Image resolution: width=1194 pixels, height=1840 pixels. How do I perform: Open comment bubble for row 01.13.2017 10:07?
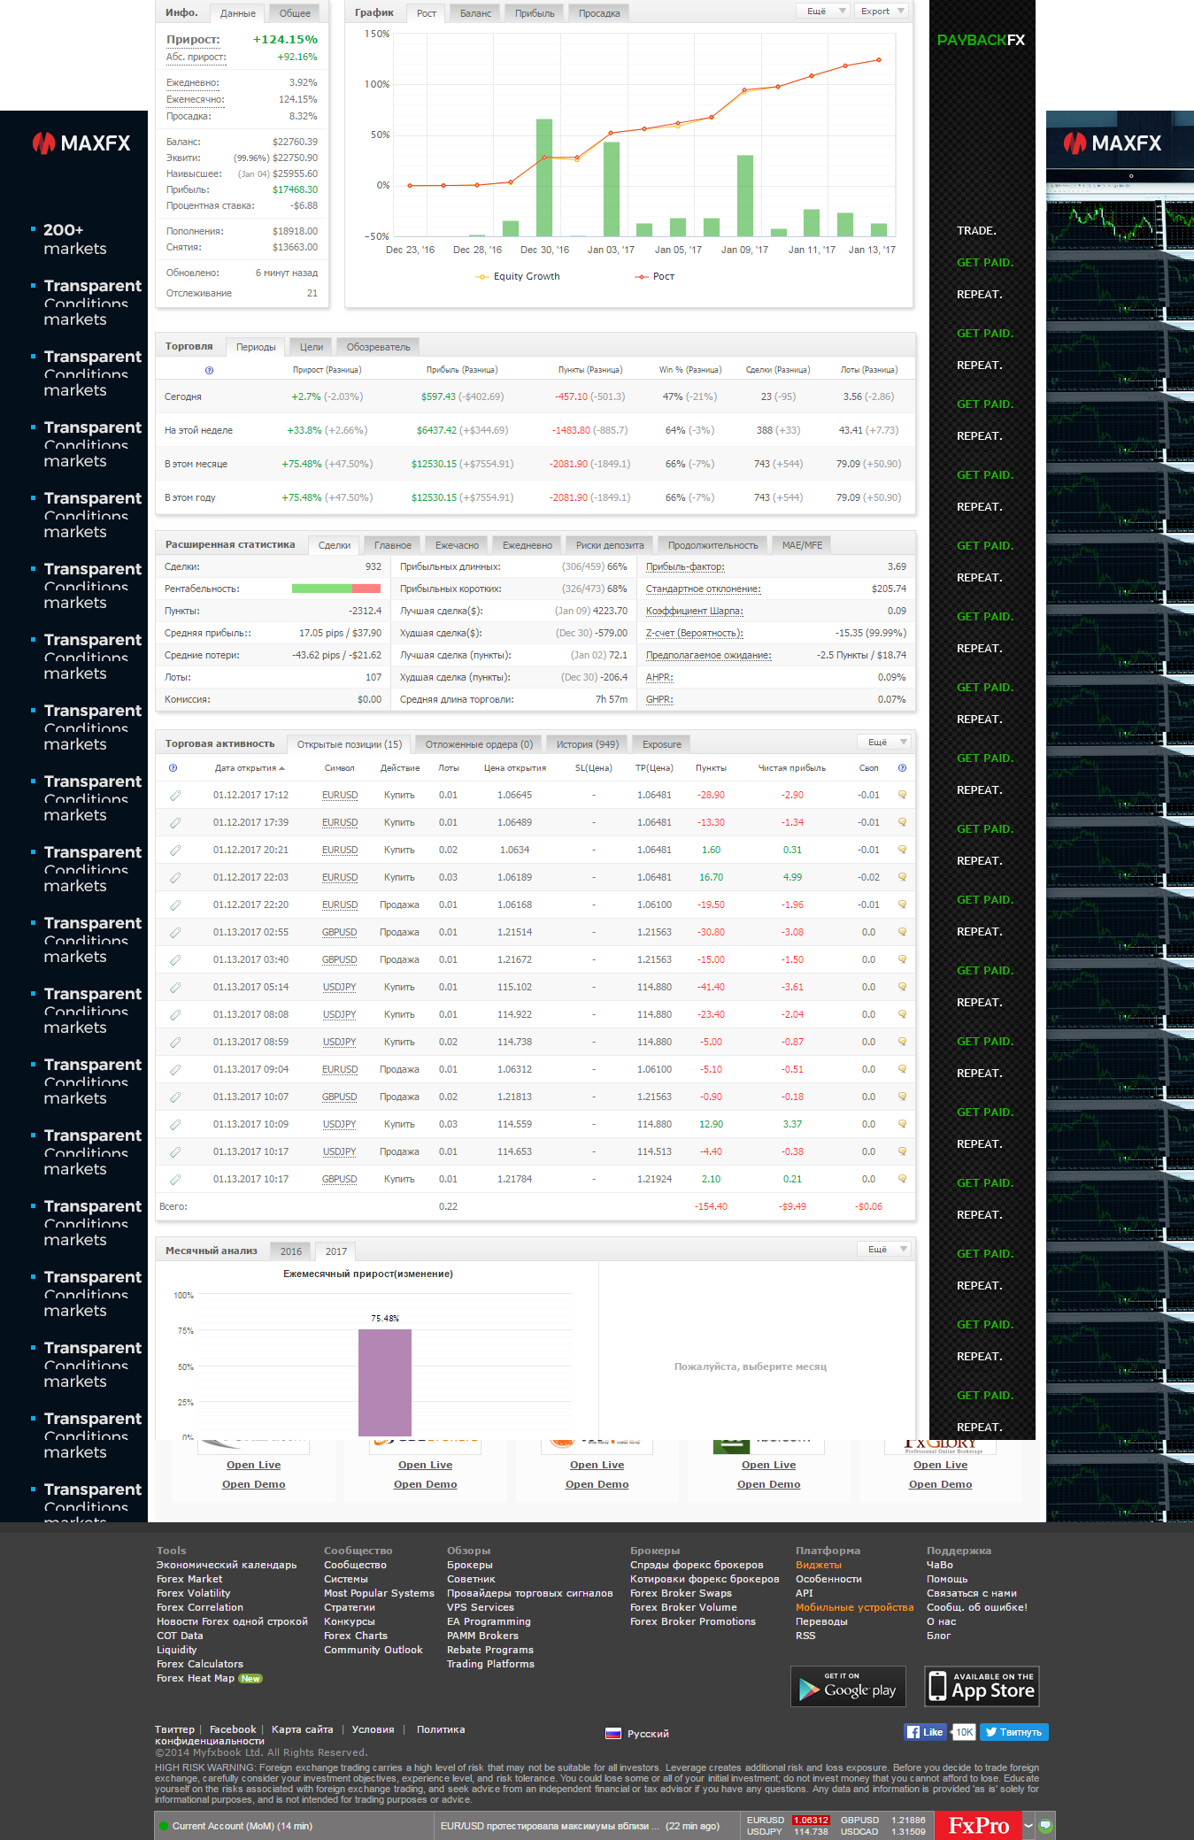[902, 1097]
